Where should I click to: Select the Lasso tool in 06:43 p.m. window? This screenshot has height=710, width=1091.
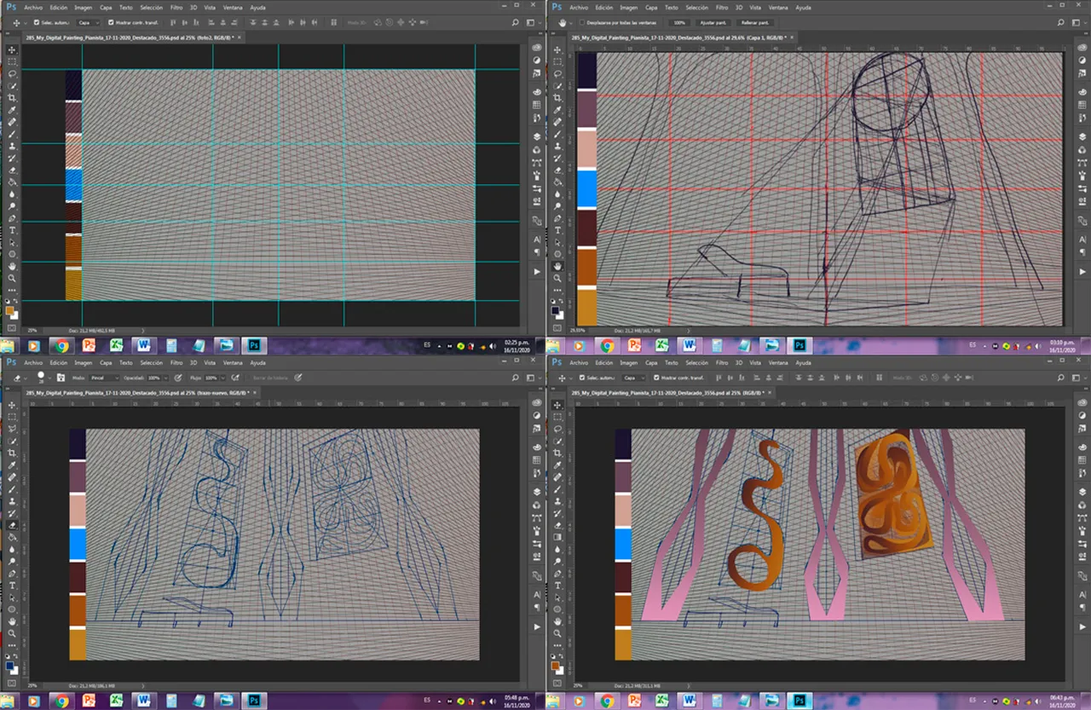557,429
